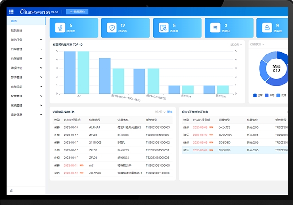Open the app grid launcher icon

(11, 11)
